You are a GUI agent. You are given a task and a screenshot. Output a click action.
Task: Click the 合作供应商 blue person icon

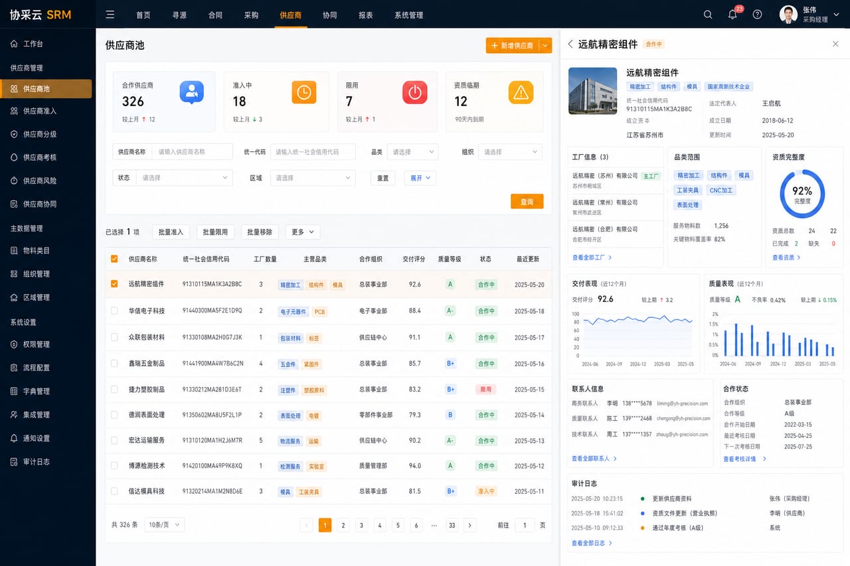click(191, 92)
